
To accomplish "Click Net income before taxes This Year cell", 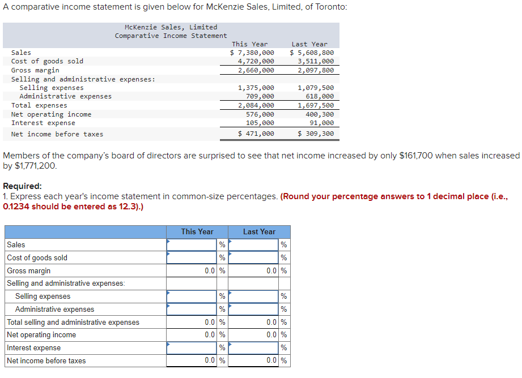I will pyautogui.click(x=192, y=360).
